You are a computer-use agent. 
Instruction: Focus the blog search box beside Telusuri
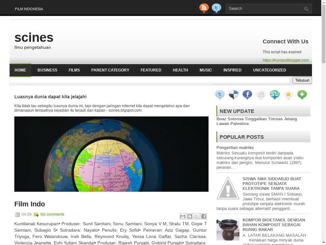150,80
